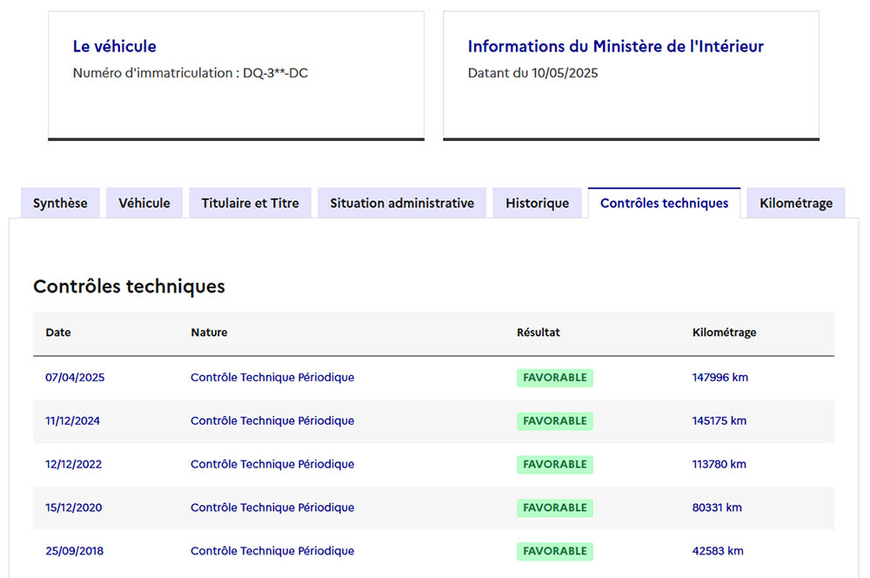Open the Situation administrative tab

[402, 203]
